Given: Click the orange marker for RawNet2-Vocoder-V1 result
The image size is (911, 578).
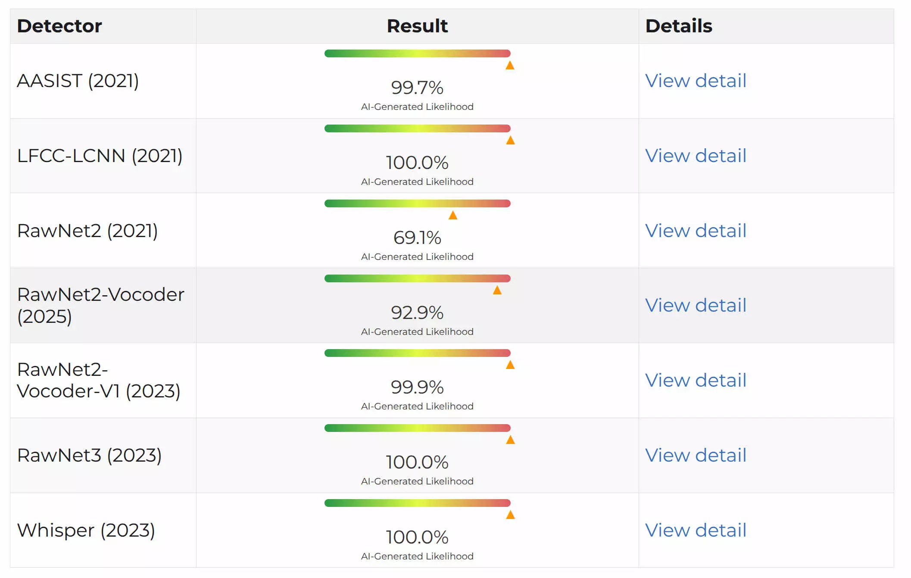Looking at the screenshot, I should click(510, 365).
